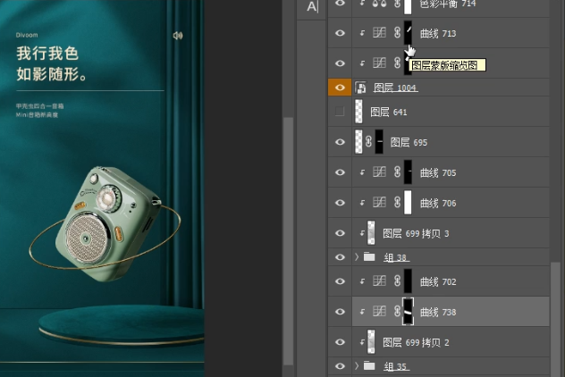The width and height of the screenshot is (565, 377).
Task: Hide the 曲线 702 layer
Action: point(340,281)
